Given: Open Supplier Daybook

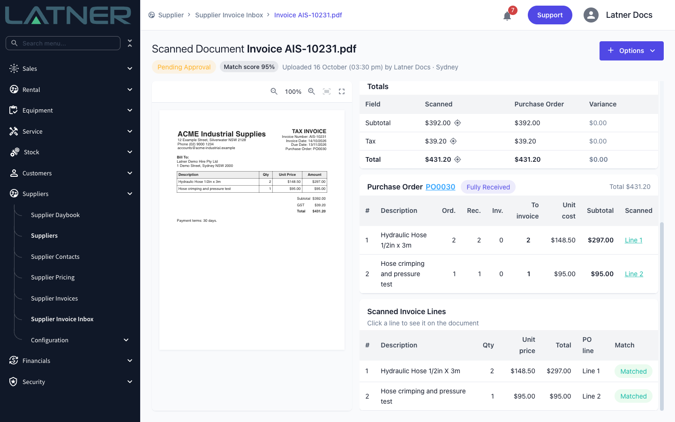Looking at the screenshot, I should coord(55,215).
